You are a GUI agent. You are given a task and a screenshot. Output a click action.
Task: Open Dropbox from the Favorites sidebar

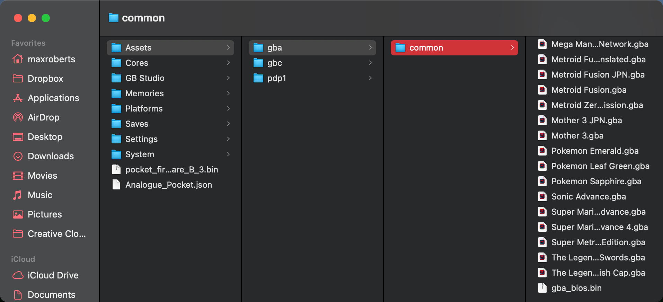[45, 79]
